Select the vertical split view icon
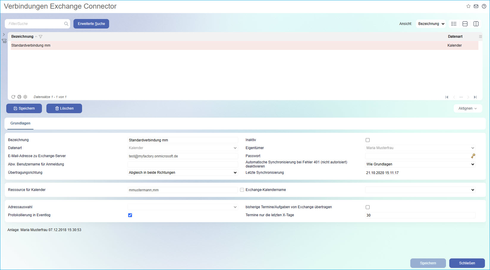 coord(476,24)
